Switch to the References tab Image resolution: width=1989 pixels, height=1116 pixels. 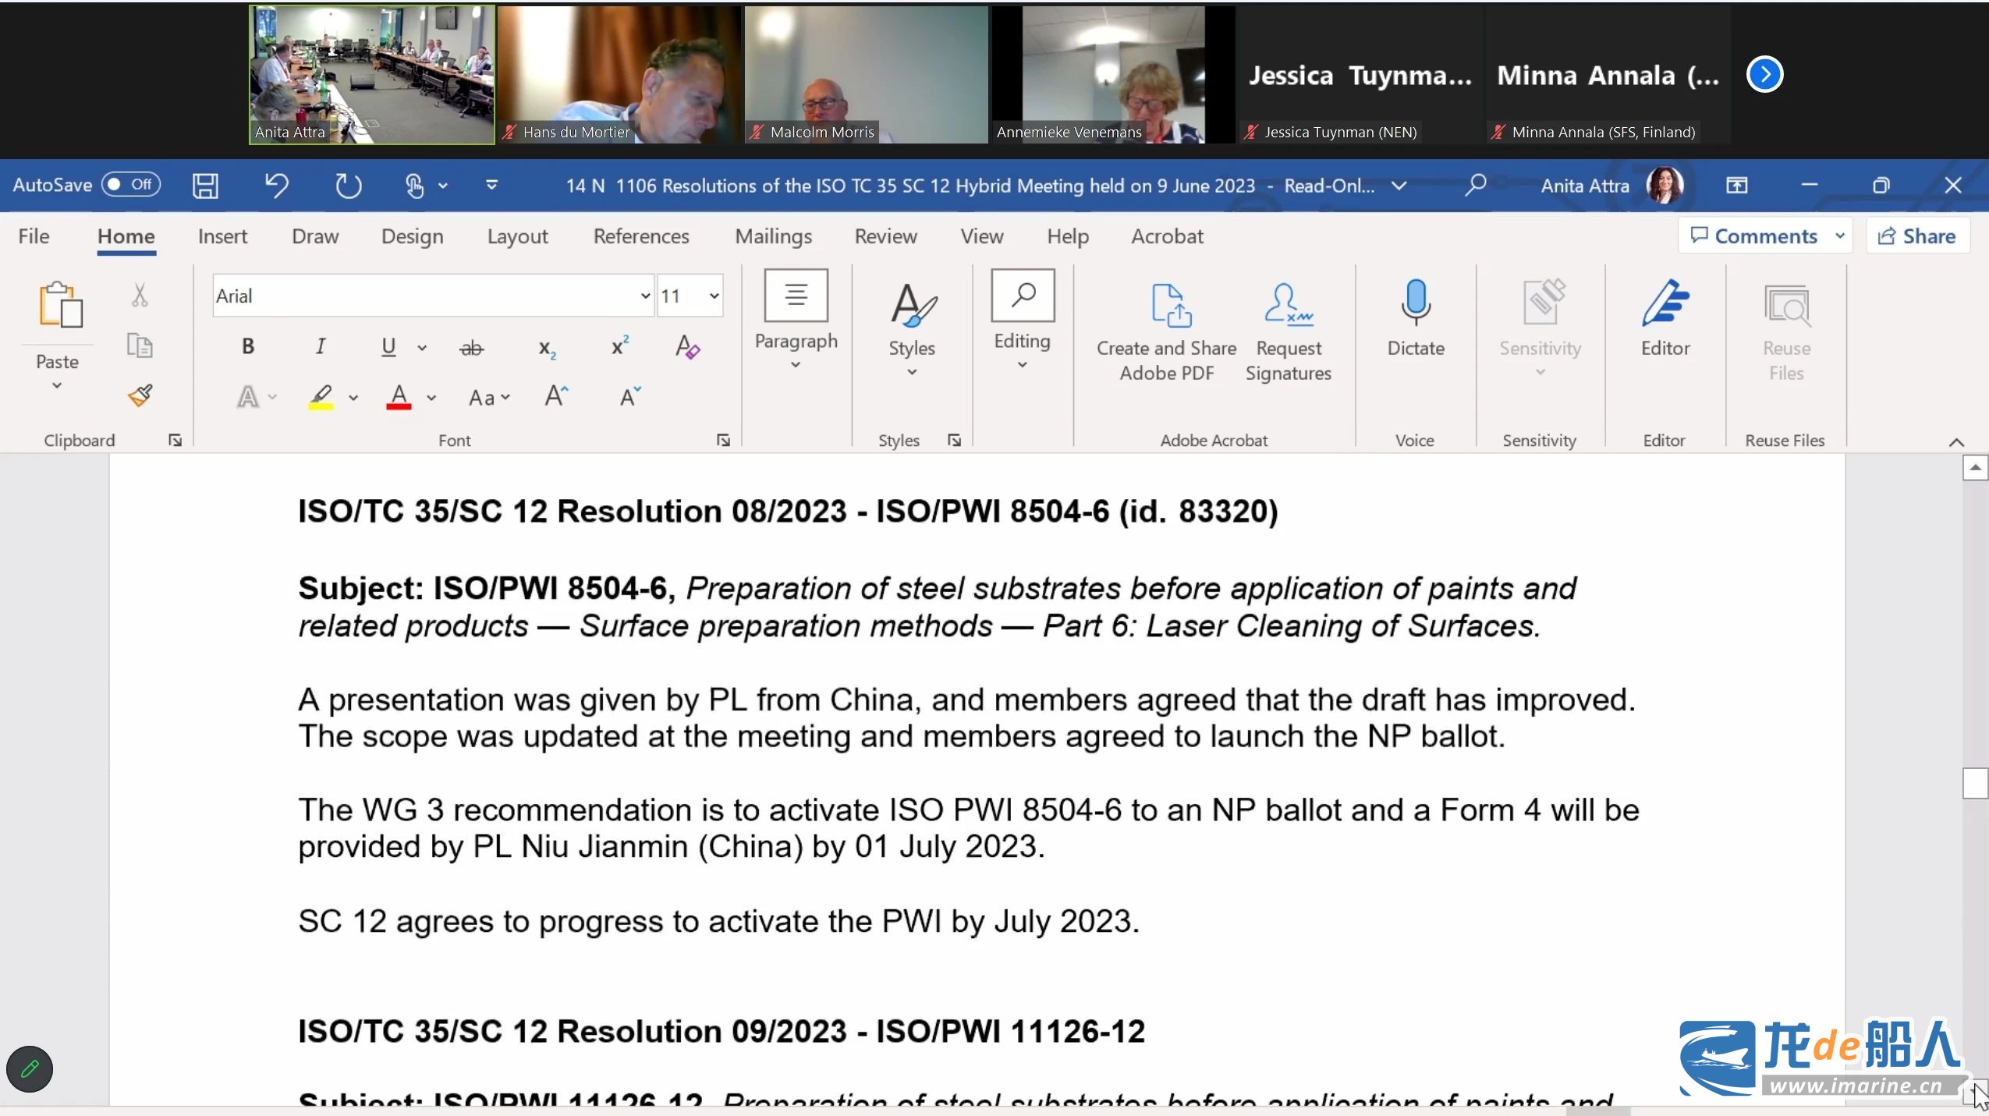(x=640, y=236)
